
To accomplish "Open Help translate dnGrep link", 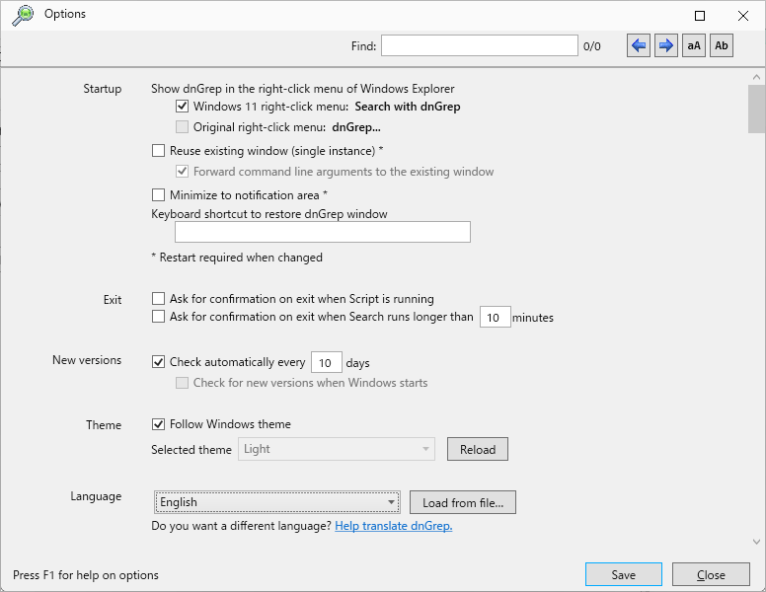I will (x=394, y=526).
